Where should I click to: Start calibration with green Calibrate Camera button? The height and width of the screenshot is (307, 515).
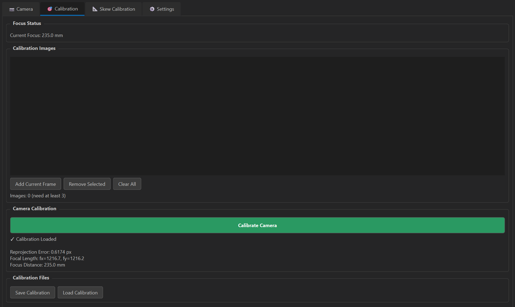[257, 225]
